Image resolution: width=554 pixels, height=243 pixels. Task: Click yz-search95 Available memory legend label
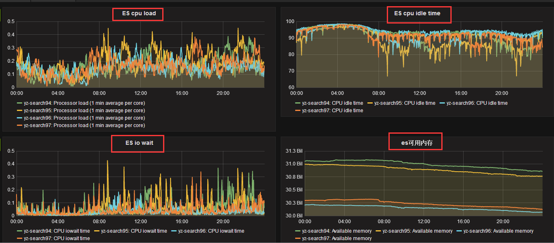click(x=417, y=231)
